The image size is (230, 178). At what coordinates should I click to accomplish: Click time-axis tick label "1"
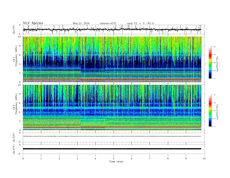click(x=41, y=159)
